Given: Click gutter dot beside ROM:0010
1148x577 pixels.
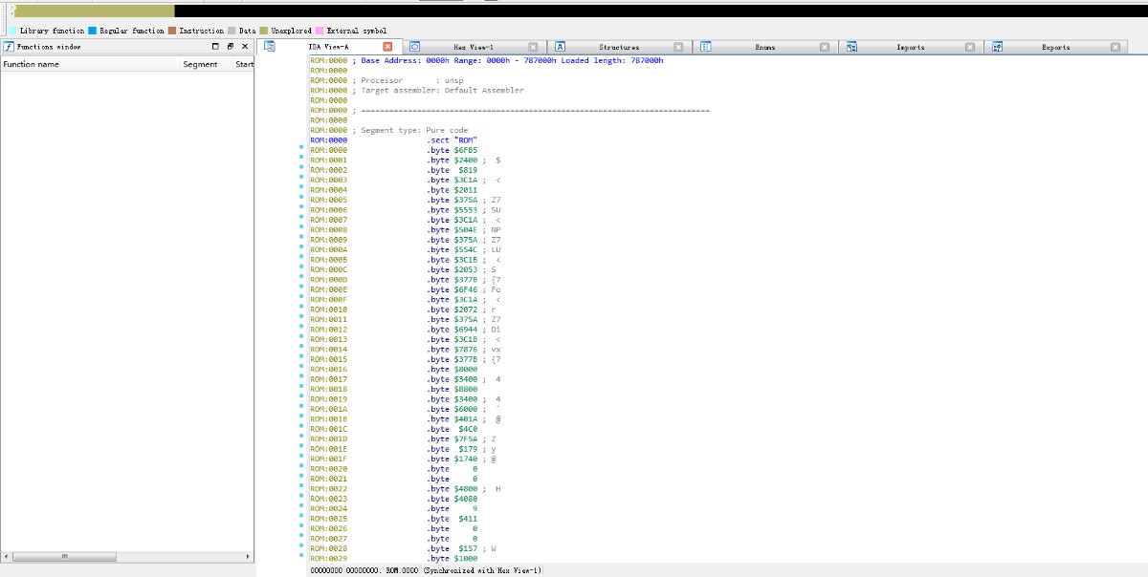Looking at the screenshot, I should tap(301, 309).
